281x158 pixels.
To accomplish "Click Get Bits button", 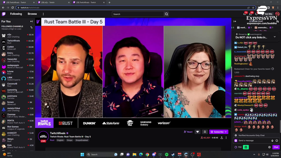I will pos(267,14).
